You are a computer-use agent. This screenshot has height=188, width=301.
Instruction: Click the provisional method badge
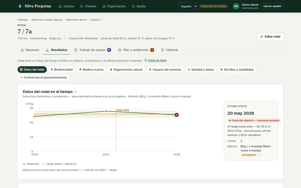click(x=249, y=155)
